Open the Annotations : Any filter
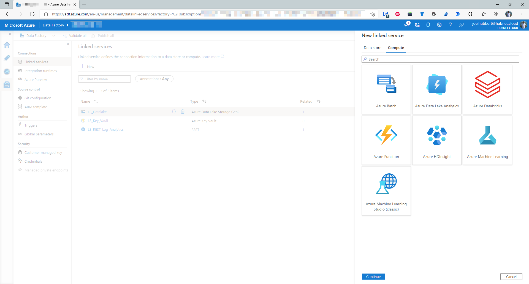 (x=154, y=79)
